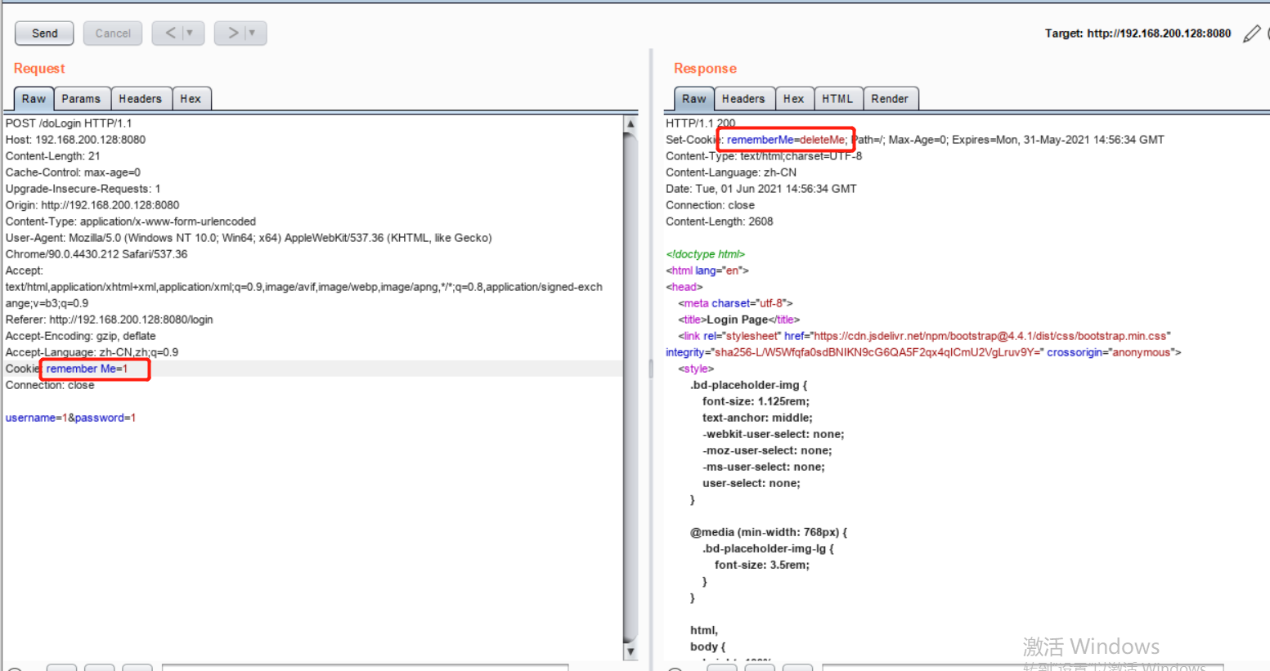Switch to the Response Hex tab
Viewport: 1270px width, 671px height.
coord(793,99)
